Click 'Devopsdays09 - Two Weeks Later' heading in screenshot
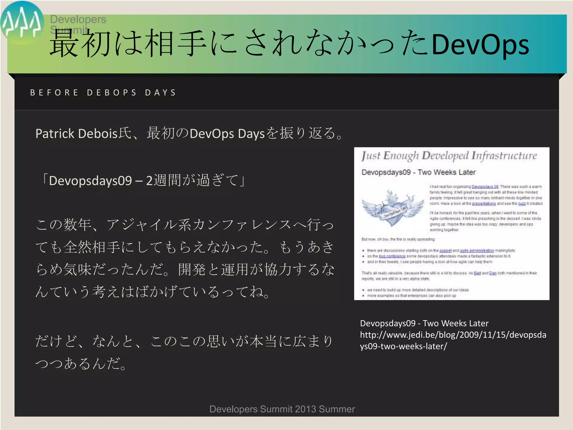This screenshot has height=430, width=573. [x=418, y=172]
